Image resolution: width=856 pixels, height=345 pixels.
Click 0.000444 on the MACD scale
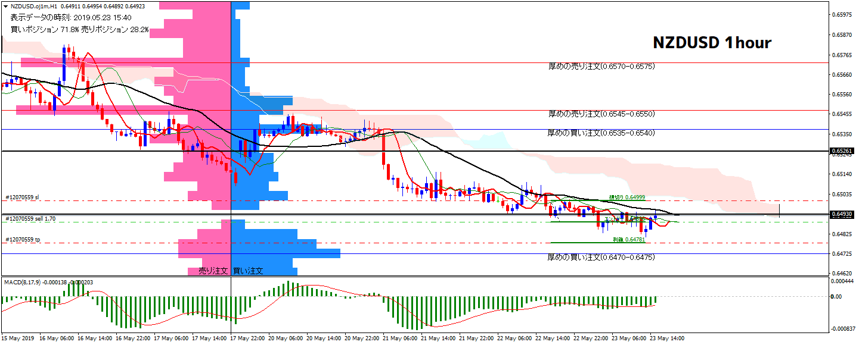click(842, 281)
